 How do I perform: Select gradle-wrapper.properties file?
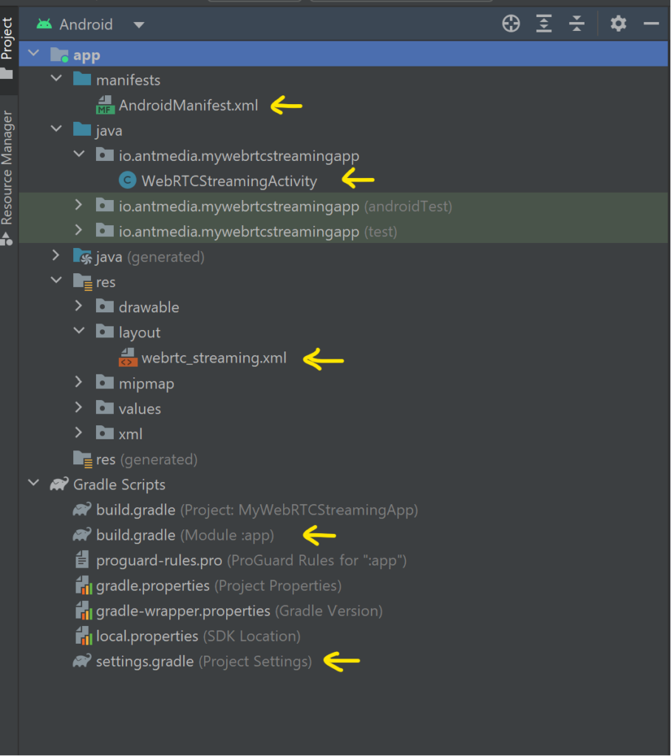[x=239, y=611]
